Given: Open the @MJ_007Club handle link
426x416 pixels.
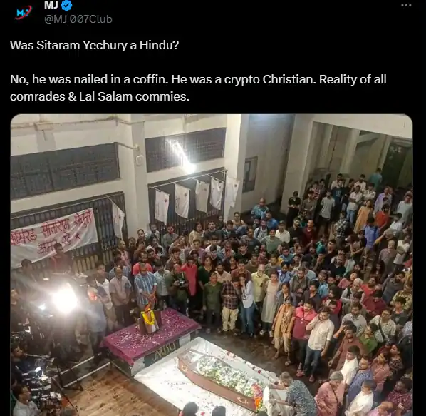Looking at the screenshot, I should click(x=78, y=19).
